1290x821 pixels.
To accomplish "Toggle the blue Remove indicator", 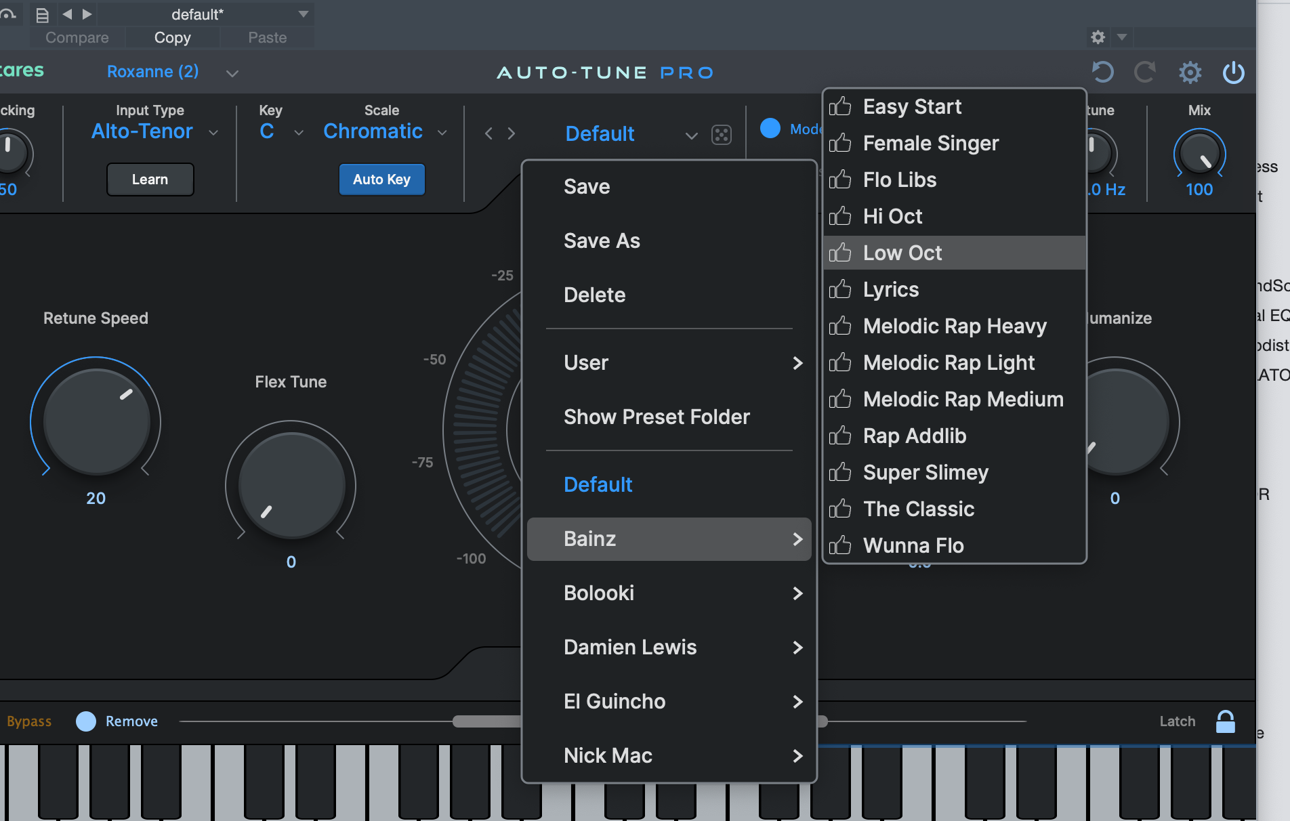I will 86,721.
